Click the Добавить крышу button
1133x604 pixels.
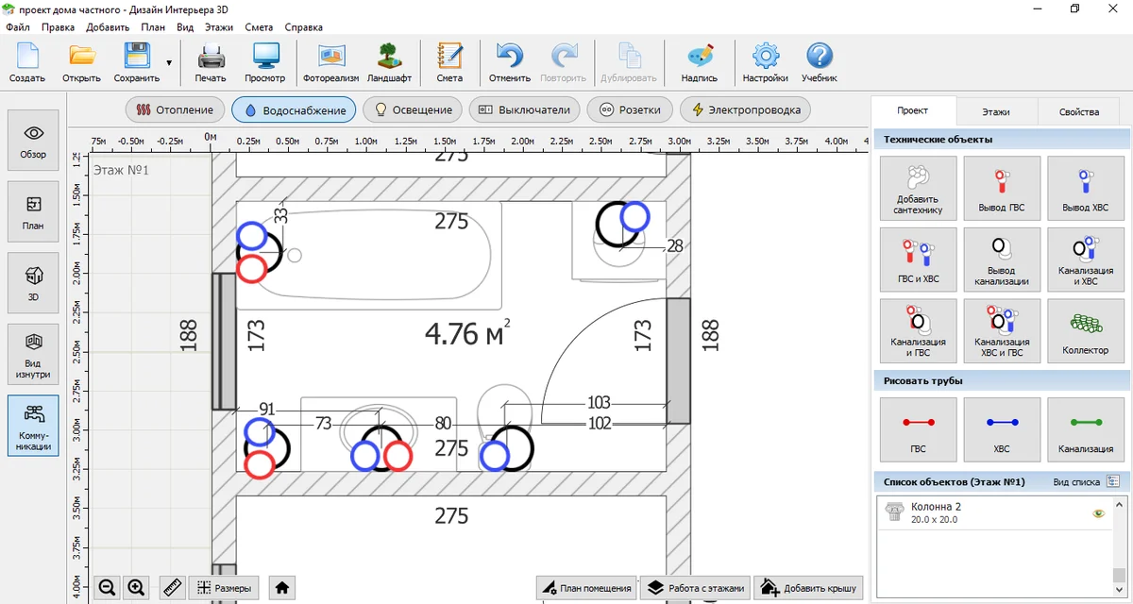click(809, 588)
